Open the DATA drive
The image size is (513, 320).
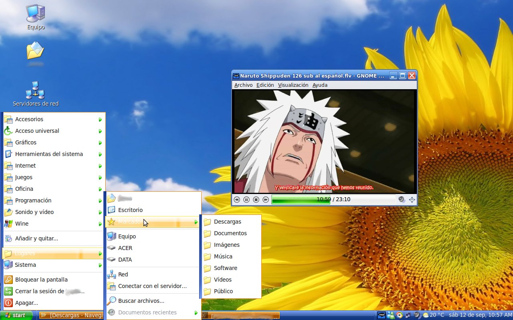[x=152, y=260]
